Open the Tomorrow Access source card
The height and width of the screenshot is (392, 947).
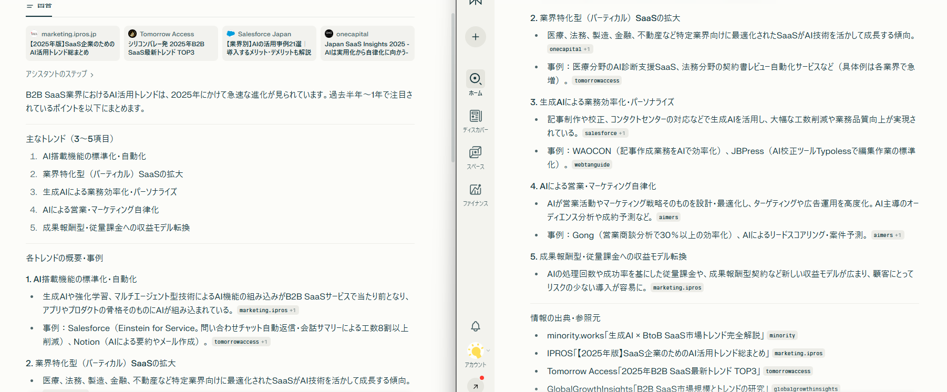click(171, 43)
